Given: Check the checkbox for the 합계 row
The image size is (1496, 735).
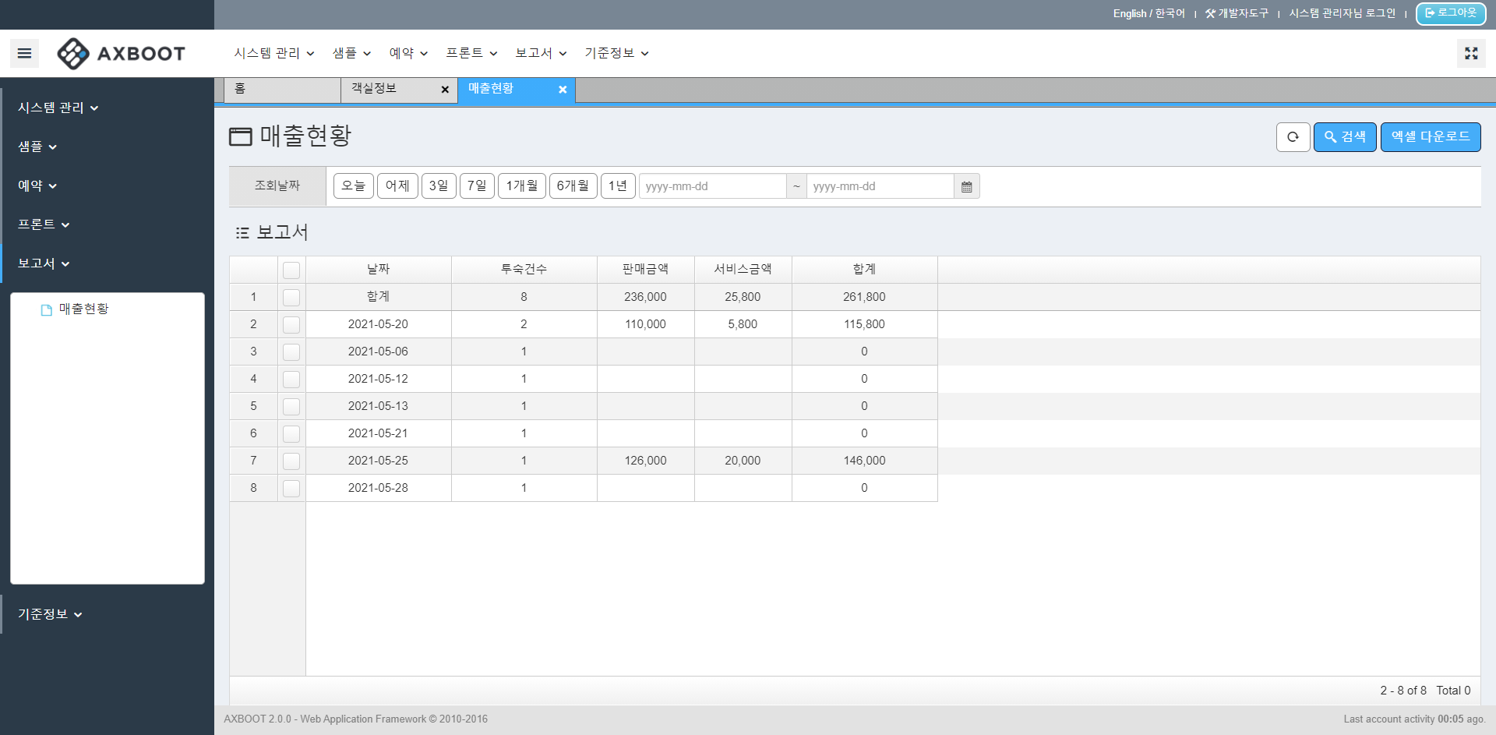Looking at the screenshot, I should pyautogui.click(x=291, y=297).
